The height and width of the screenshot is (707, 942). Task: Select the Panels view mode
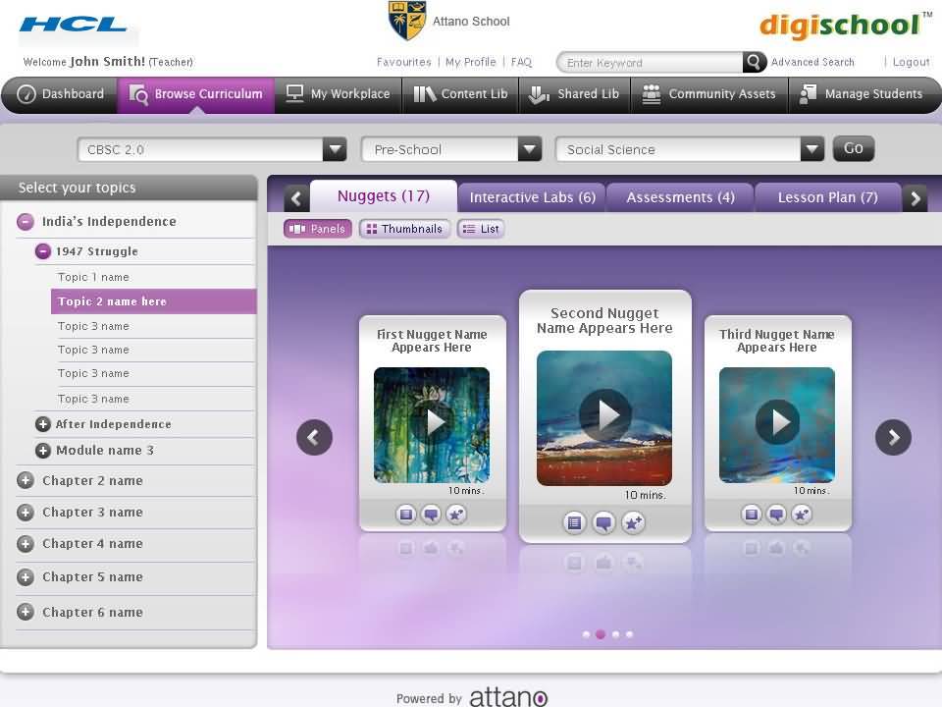point(318,229)
